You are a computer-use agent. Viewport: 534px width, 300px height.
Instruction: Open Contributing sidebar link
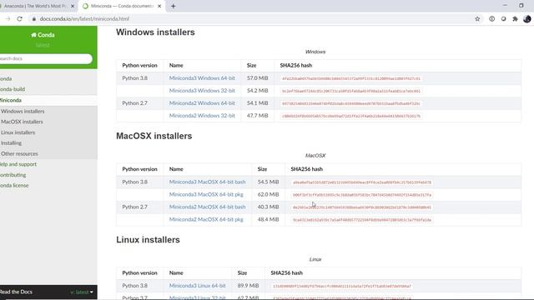coord(13,175)
